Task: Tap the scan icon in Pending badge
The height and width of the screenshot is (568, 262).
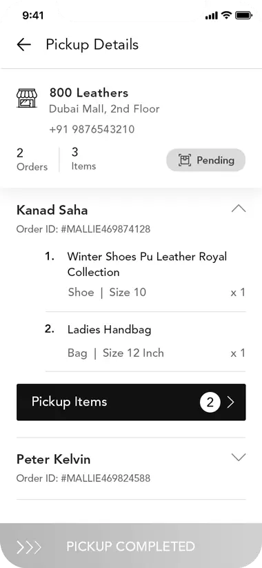Action: pyautogui.click(x=185, y=160)
